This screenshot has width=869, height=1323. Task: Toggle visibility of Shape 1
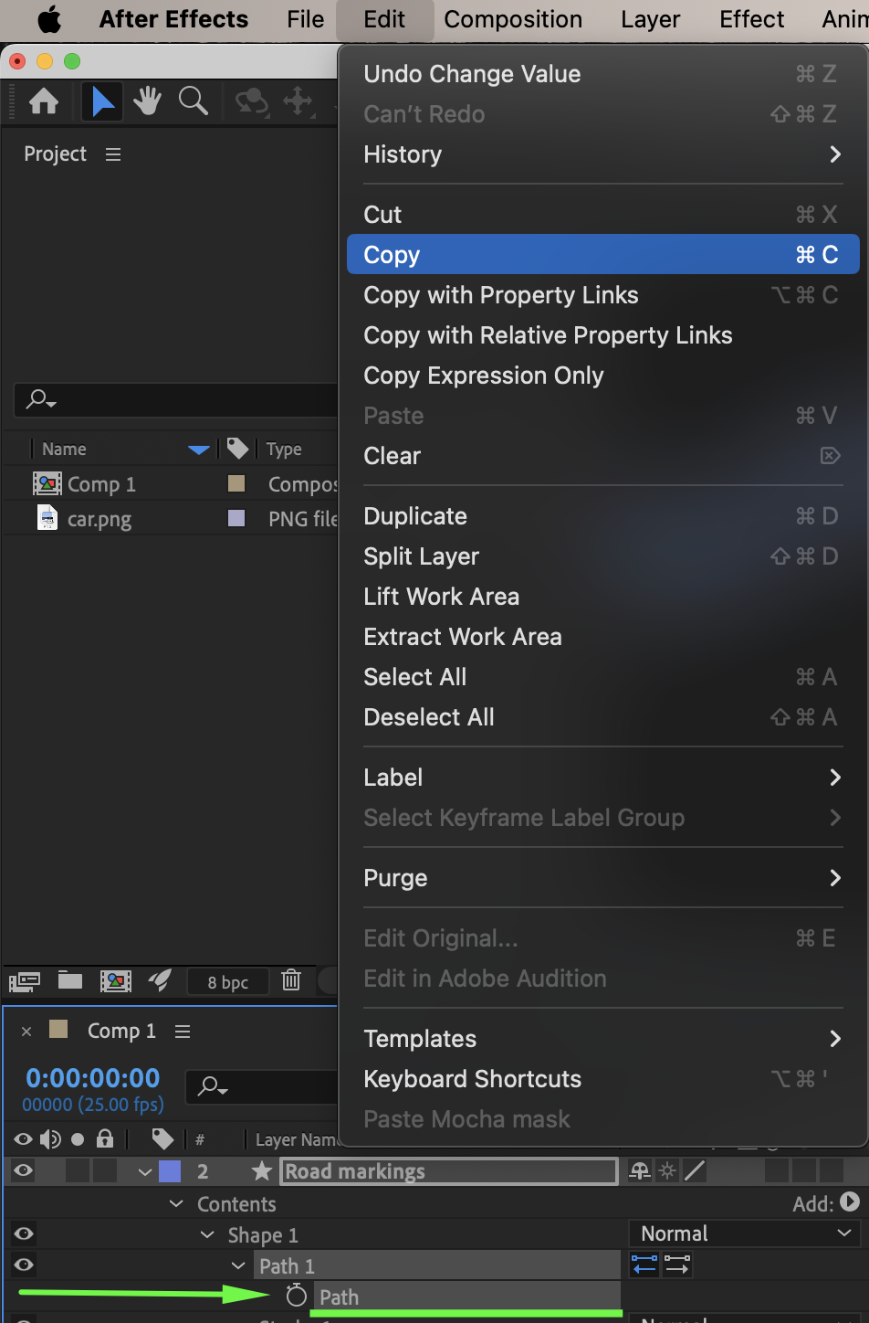(24, 1233)
